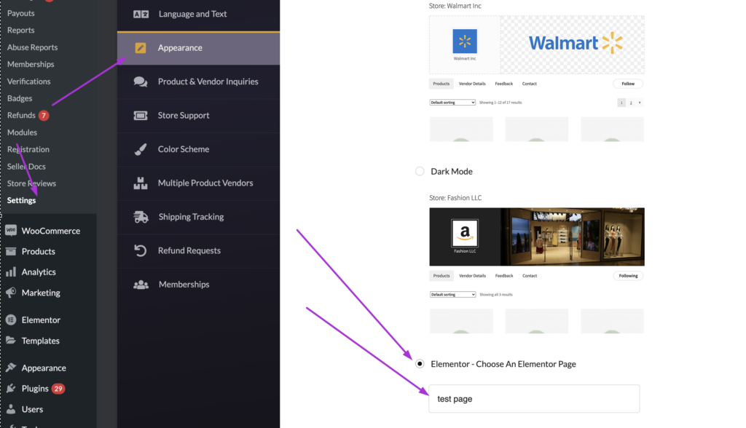Open Memberships submenu in the sidebar
The height and width of the screenshot is (428, 746).
click(x=31, y=64)
